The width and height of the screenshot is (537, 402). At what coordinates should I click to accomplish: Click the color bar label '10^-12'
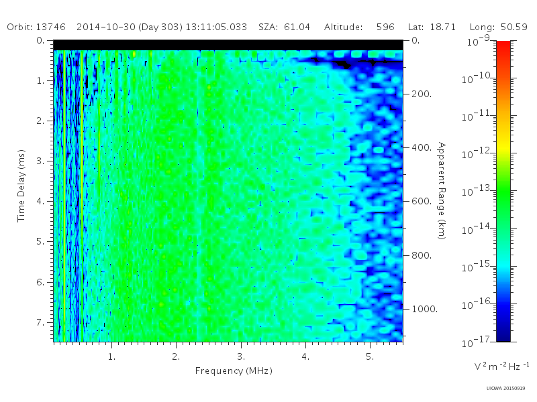477,153
